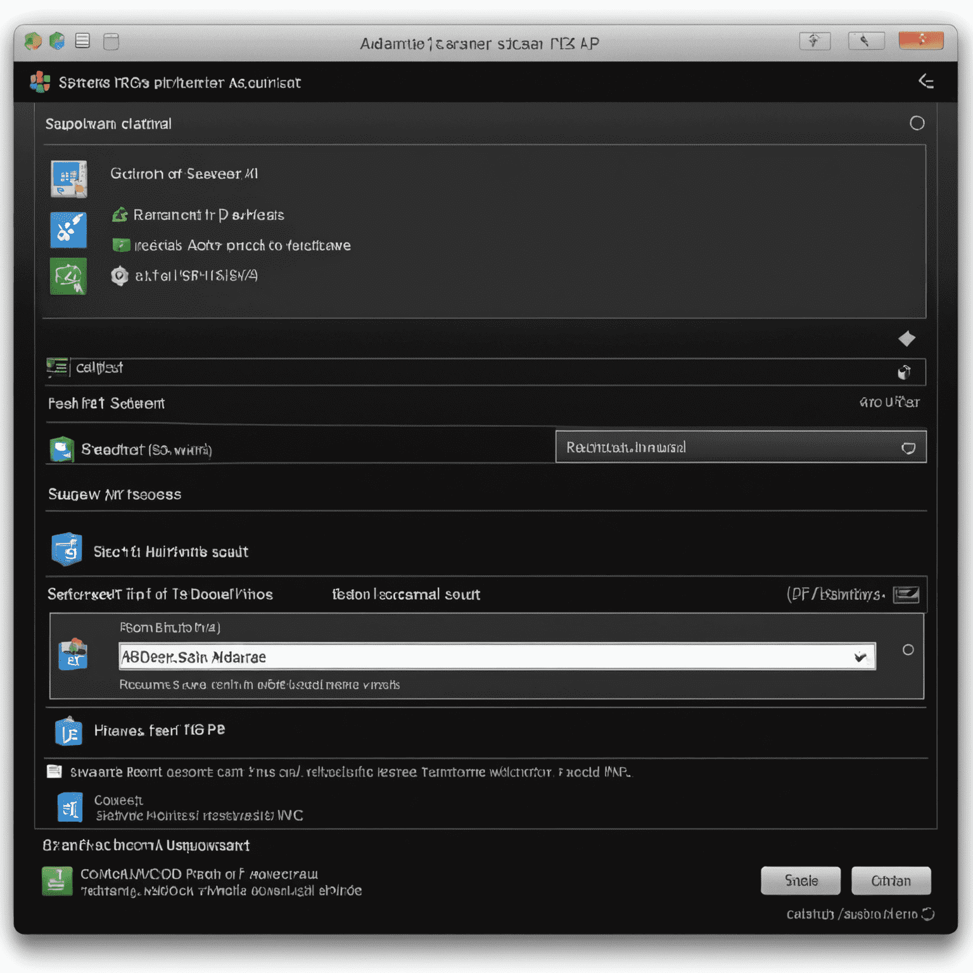
Task: Click the blue icon left of 'ABDeer.Sain' field
Action: pos(73,654)
